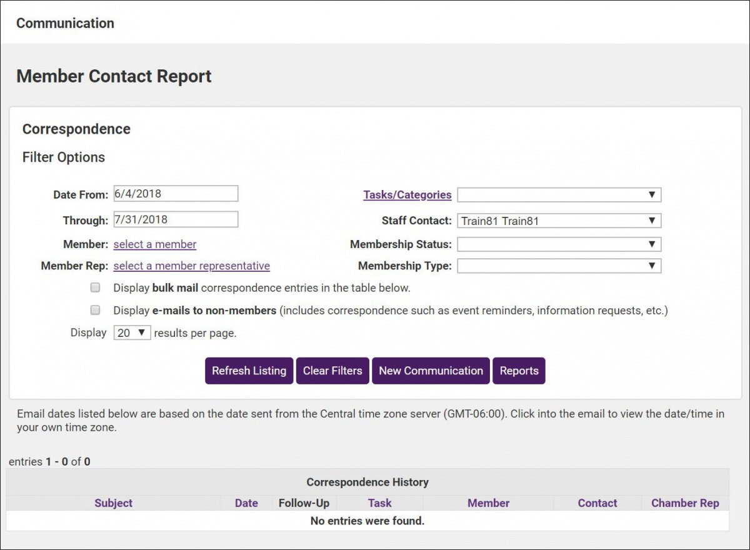Sort entries by Follow-Up column
The width and height of the screenshot is (750, 550).
(304, 502)
